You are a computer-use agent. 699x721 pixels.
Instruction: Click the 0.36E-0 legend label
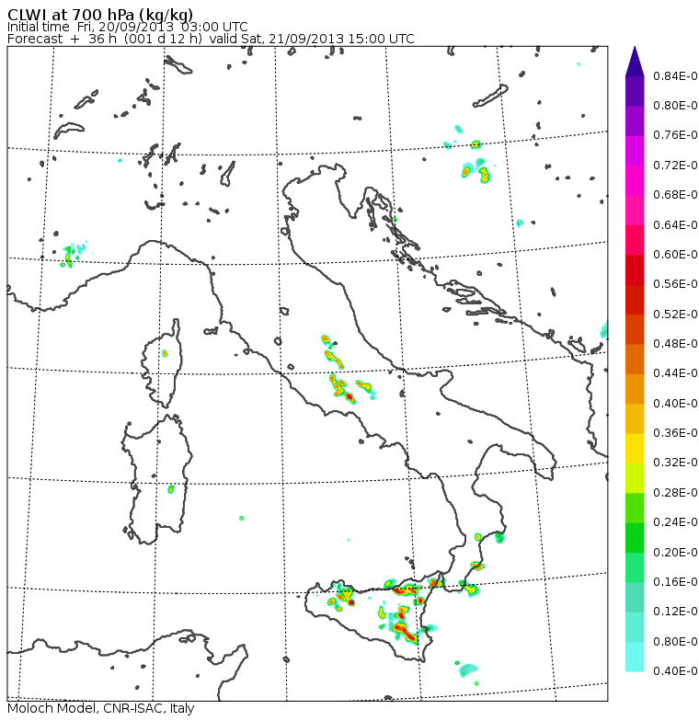tap(675, 433)
